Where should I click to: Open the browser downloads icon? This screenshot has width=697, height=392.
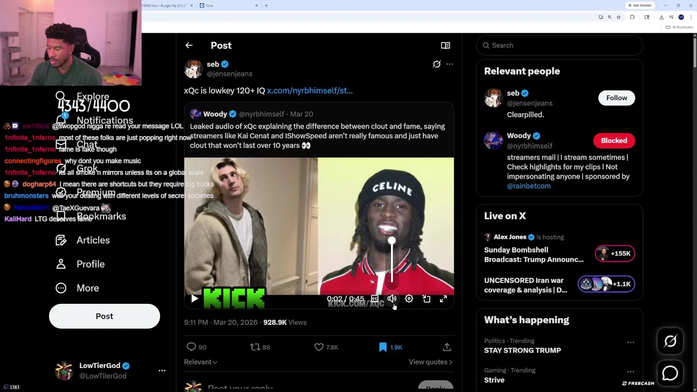pyautogui.click(x=661, y=17)
